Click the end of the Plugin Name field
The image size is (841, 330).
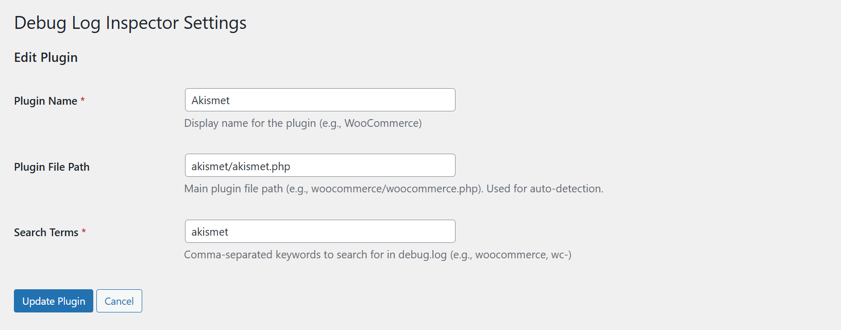[443, 100]
